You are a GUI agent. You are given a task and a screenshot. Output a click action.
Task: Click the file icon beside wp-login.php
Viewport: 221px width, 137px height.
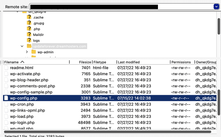[6, 123]
